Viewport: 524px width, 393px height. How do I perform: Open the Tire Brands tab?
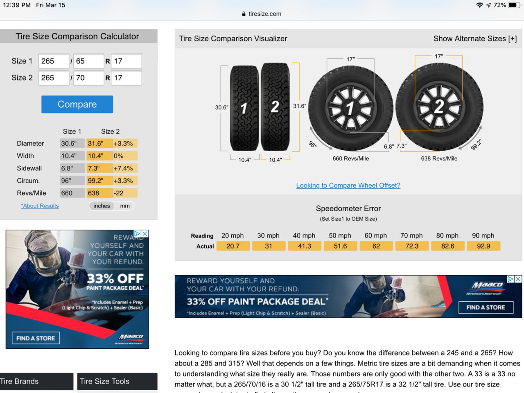point(36,382)
